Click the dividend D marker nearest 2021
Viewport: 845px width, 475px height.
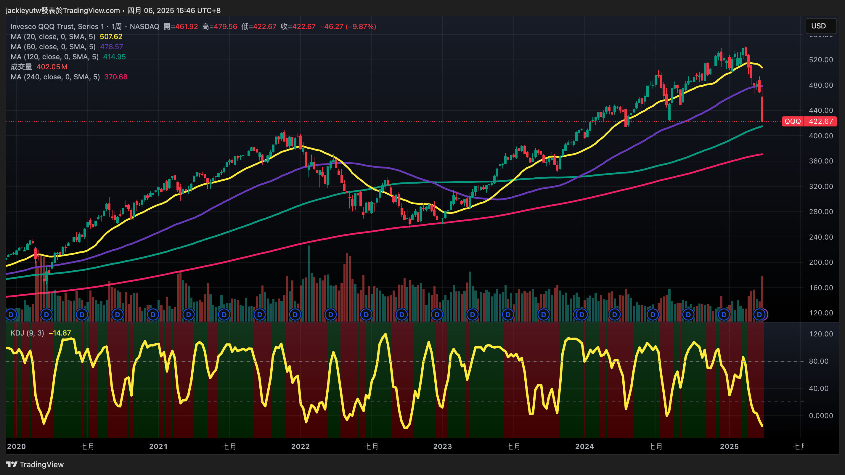click(153, 315)
